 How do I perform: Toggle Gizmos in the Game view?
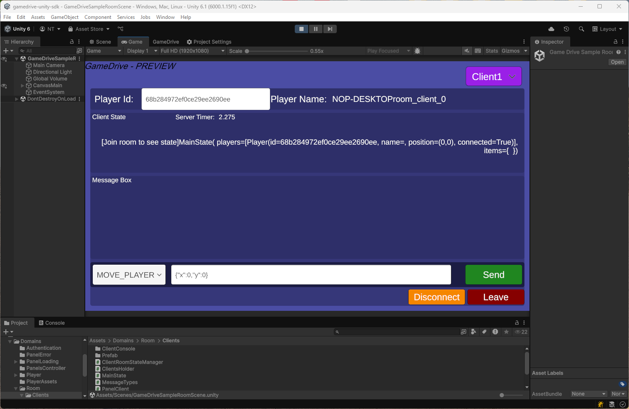point(511,50)
